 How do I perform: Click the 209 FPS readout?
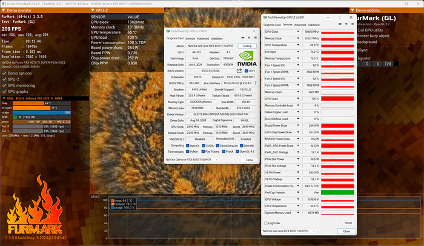coord(12,28)
